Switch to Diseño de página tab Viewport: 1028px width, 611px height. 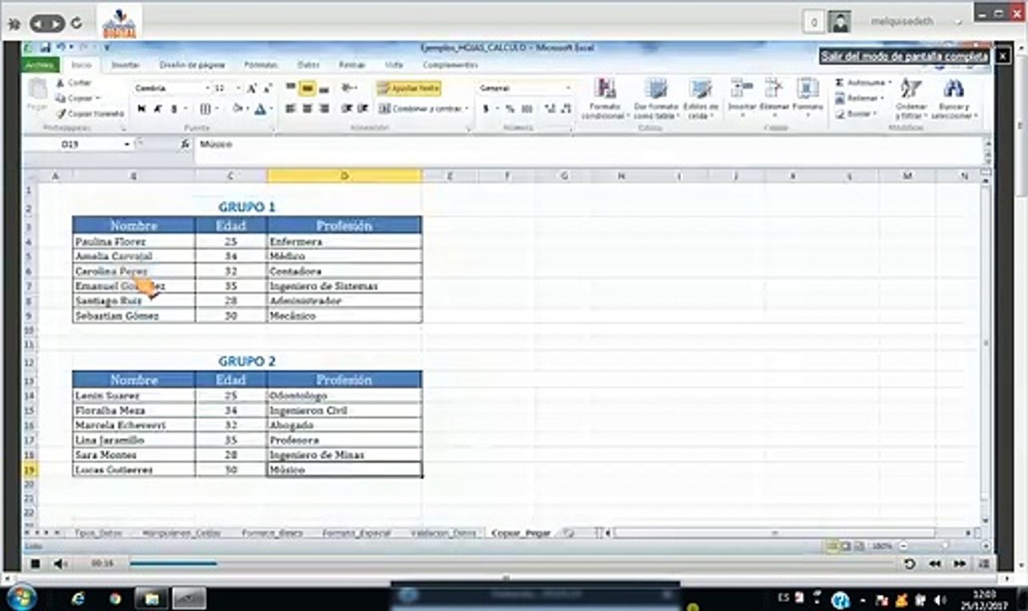(x=193, y=64)
